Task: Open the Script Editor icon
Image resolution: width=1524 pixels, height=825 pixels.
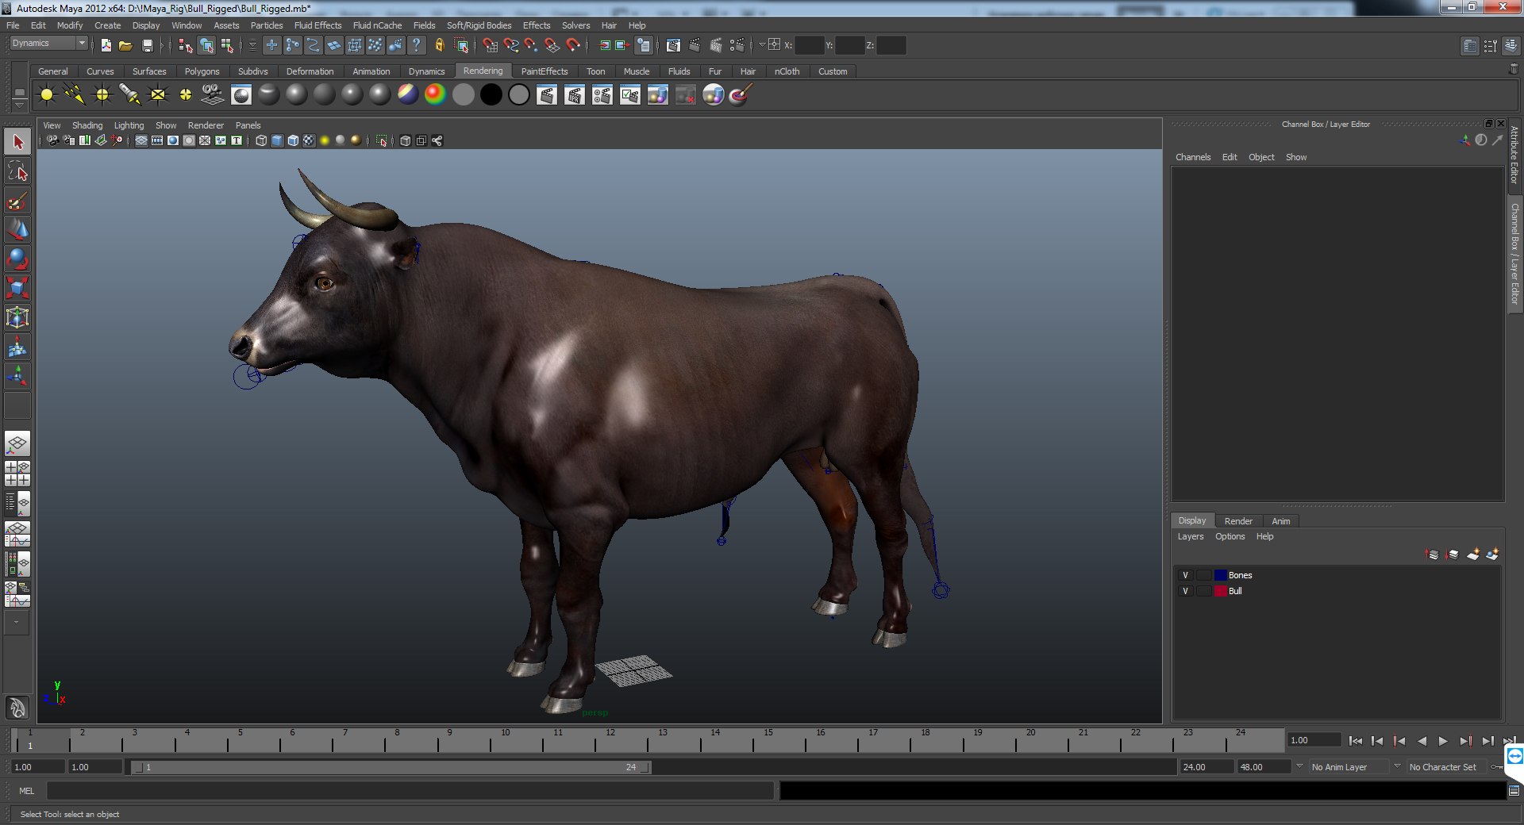Action: point(1514,791)
